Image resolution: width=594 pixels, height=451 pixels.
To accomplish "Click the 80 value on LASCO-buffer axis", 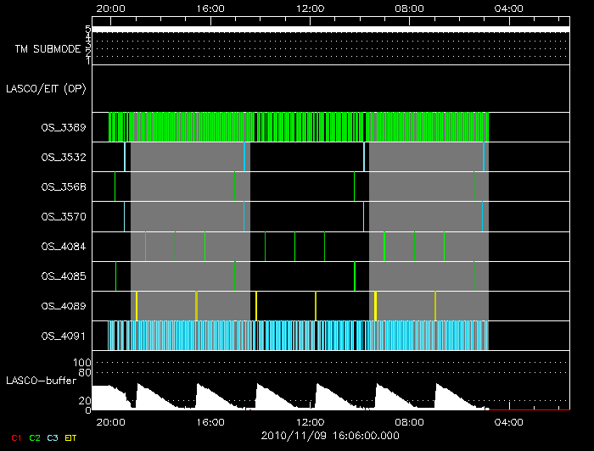I will [85, 373].
